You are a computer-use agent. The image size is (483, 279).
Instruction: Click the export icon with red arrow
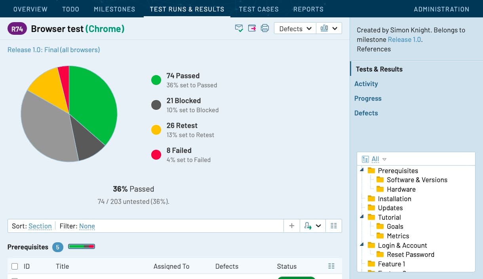pos(252,28)
